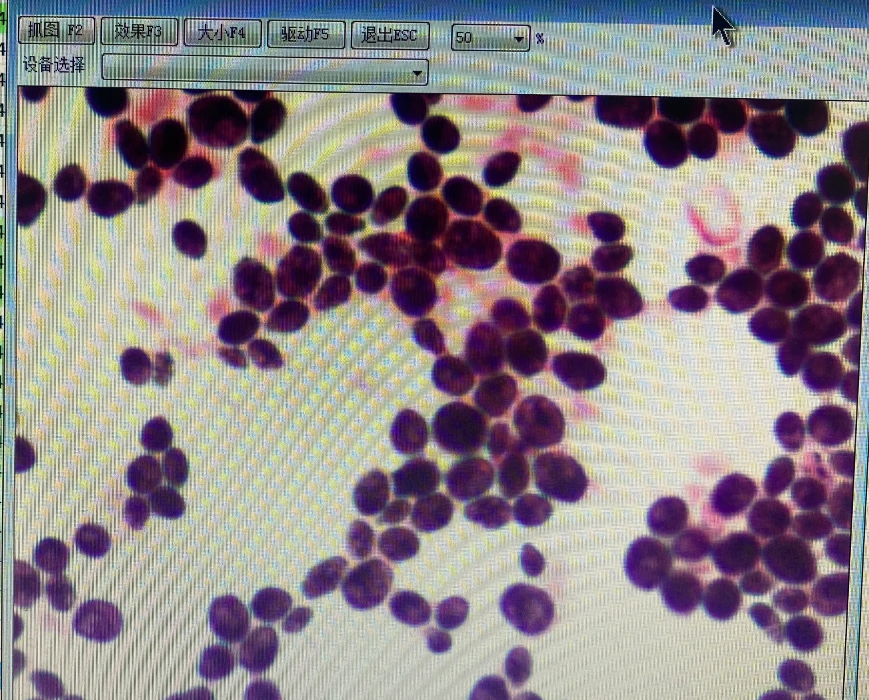Click the 退出ESC exit button
Image resolution: width=869 pixels, height=700 pixels.
[389, 35]
